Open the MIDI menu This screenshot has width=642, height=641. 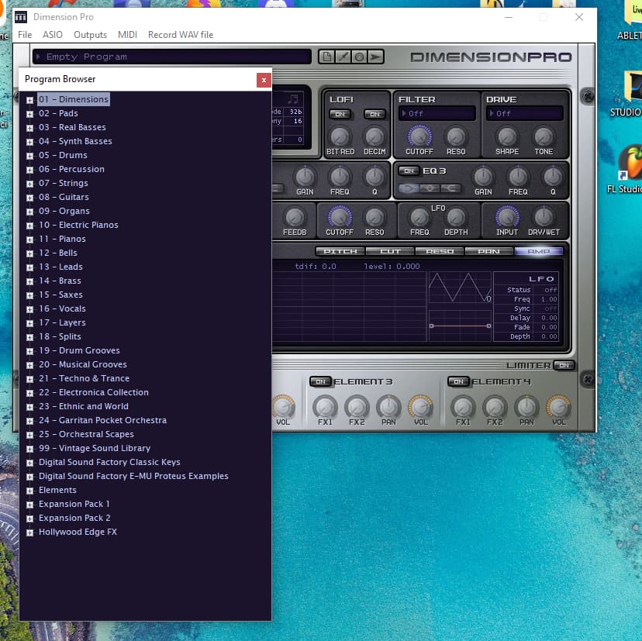[127, 35]
